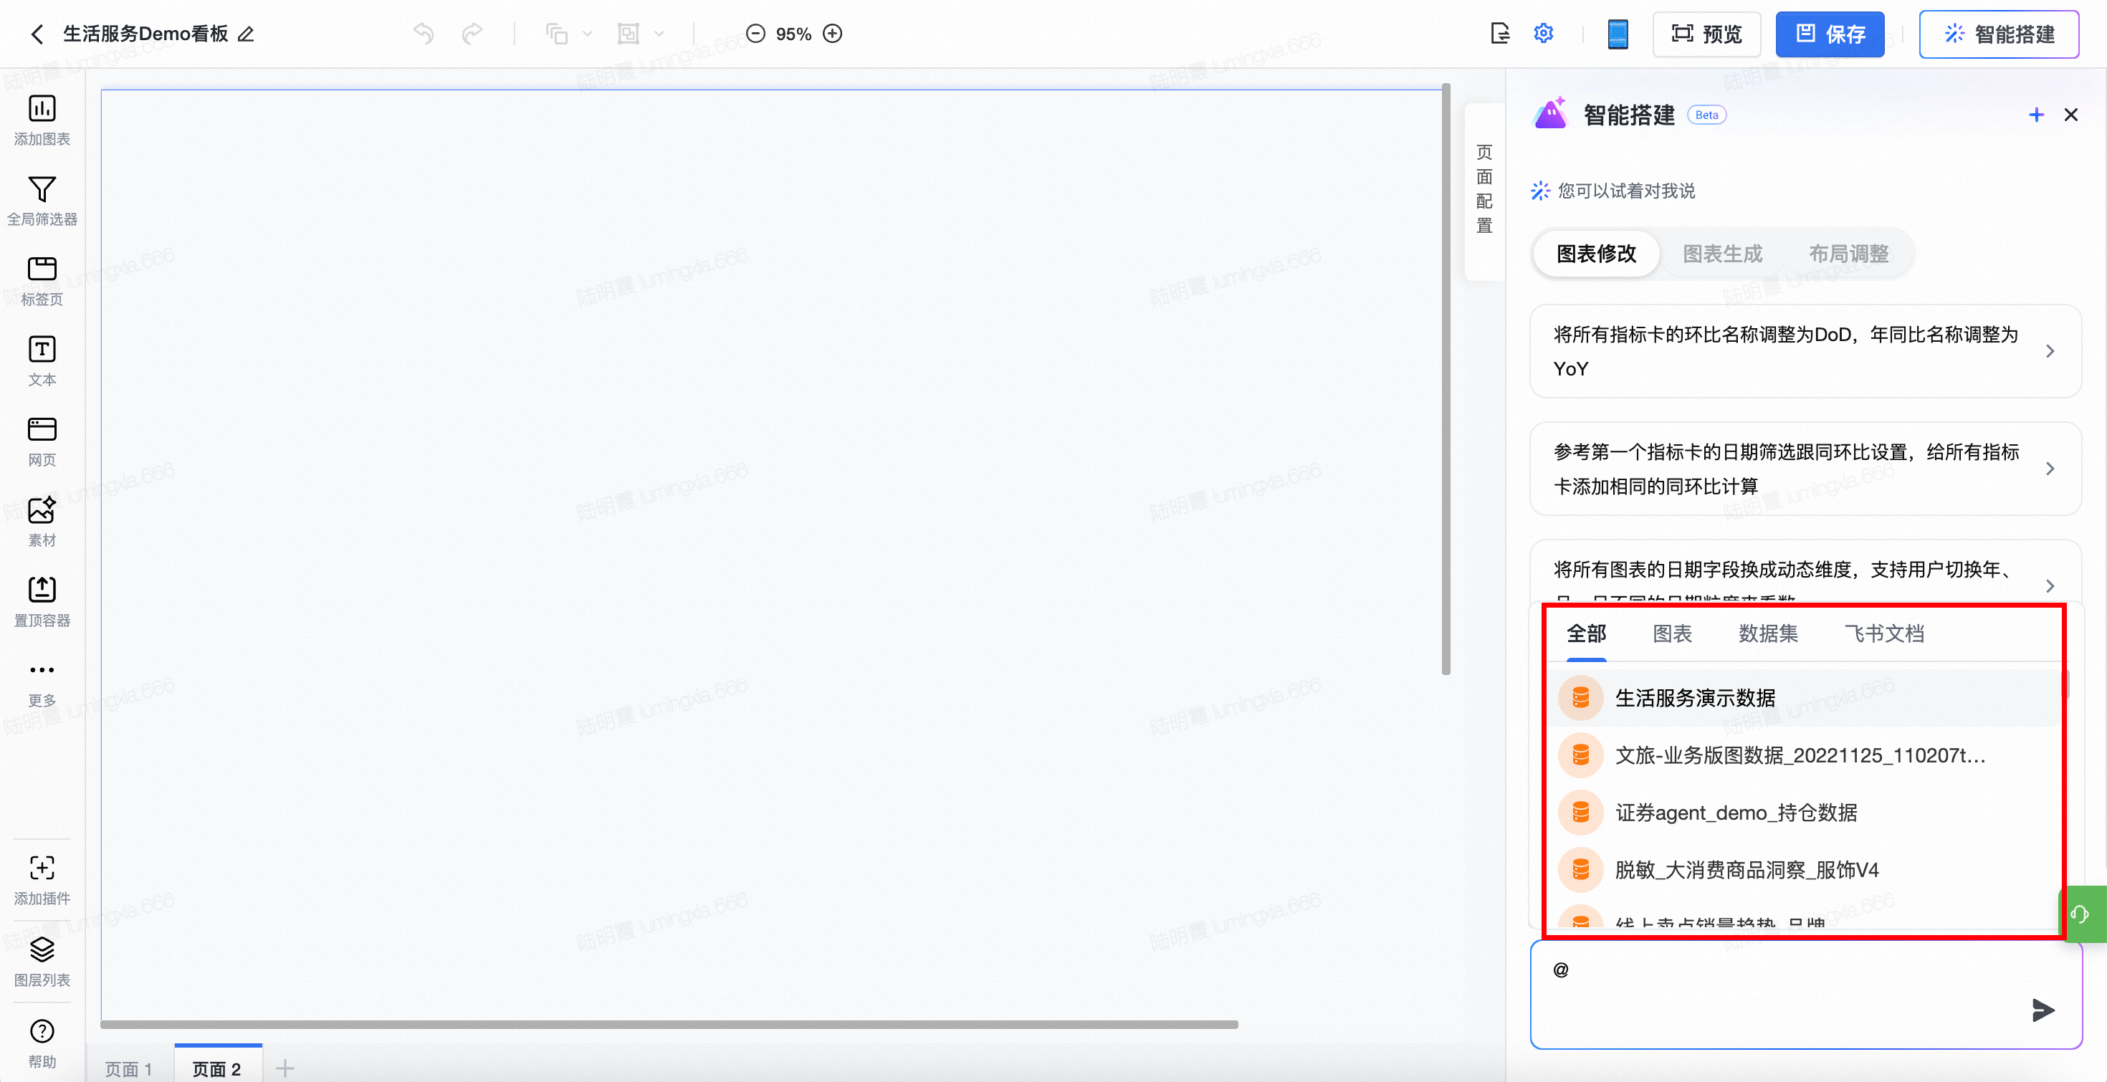This screenshot has width=2107, height=1082.
Task: Add a webpage (网页) component
Action: [42, 430]
